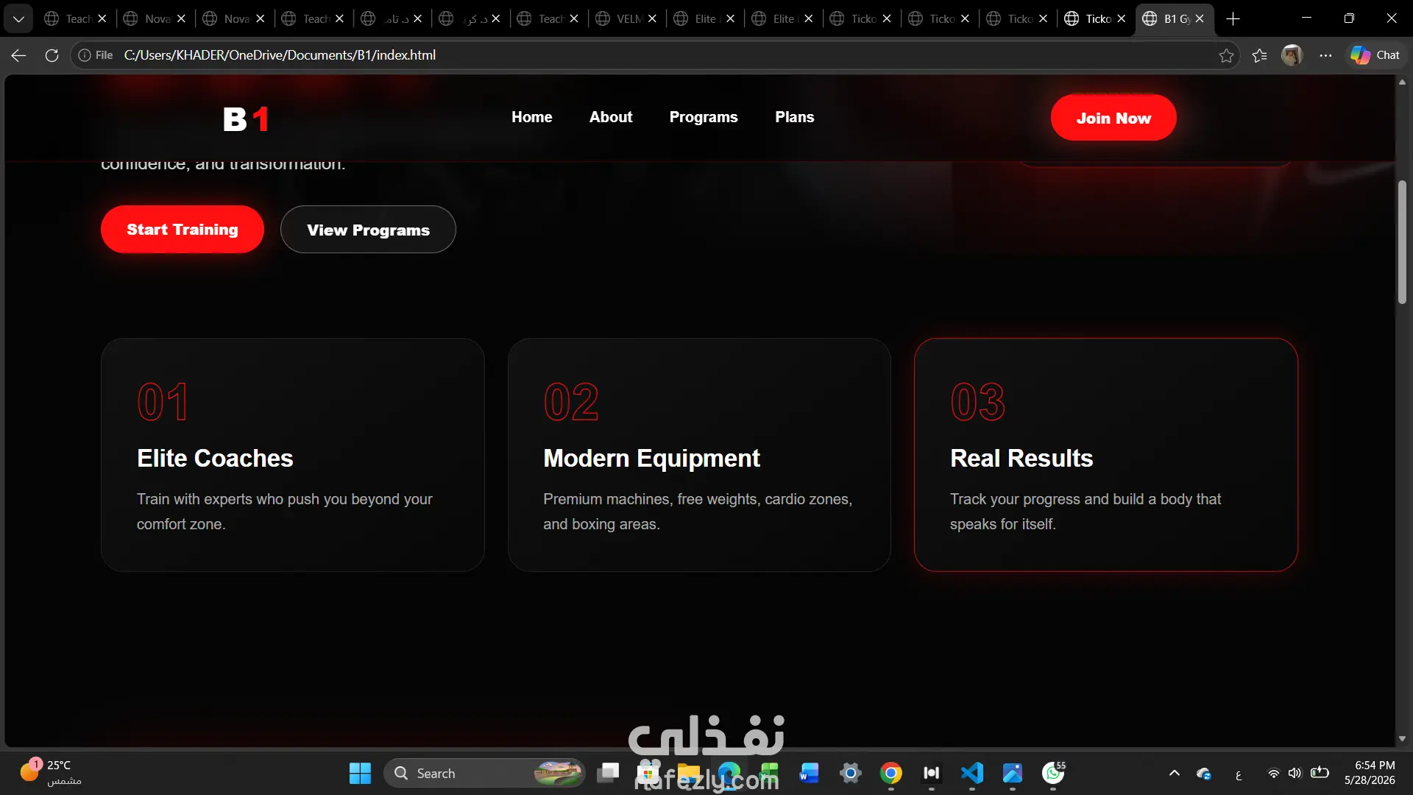Reload the page with the refresh icon
Viewport: 1413px width, 795px height.
(52, 55)
